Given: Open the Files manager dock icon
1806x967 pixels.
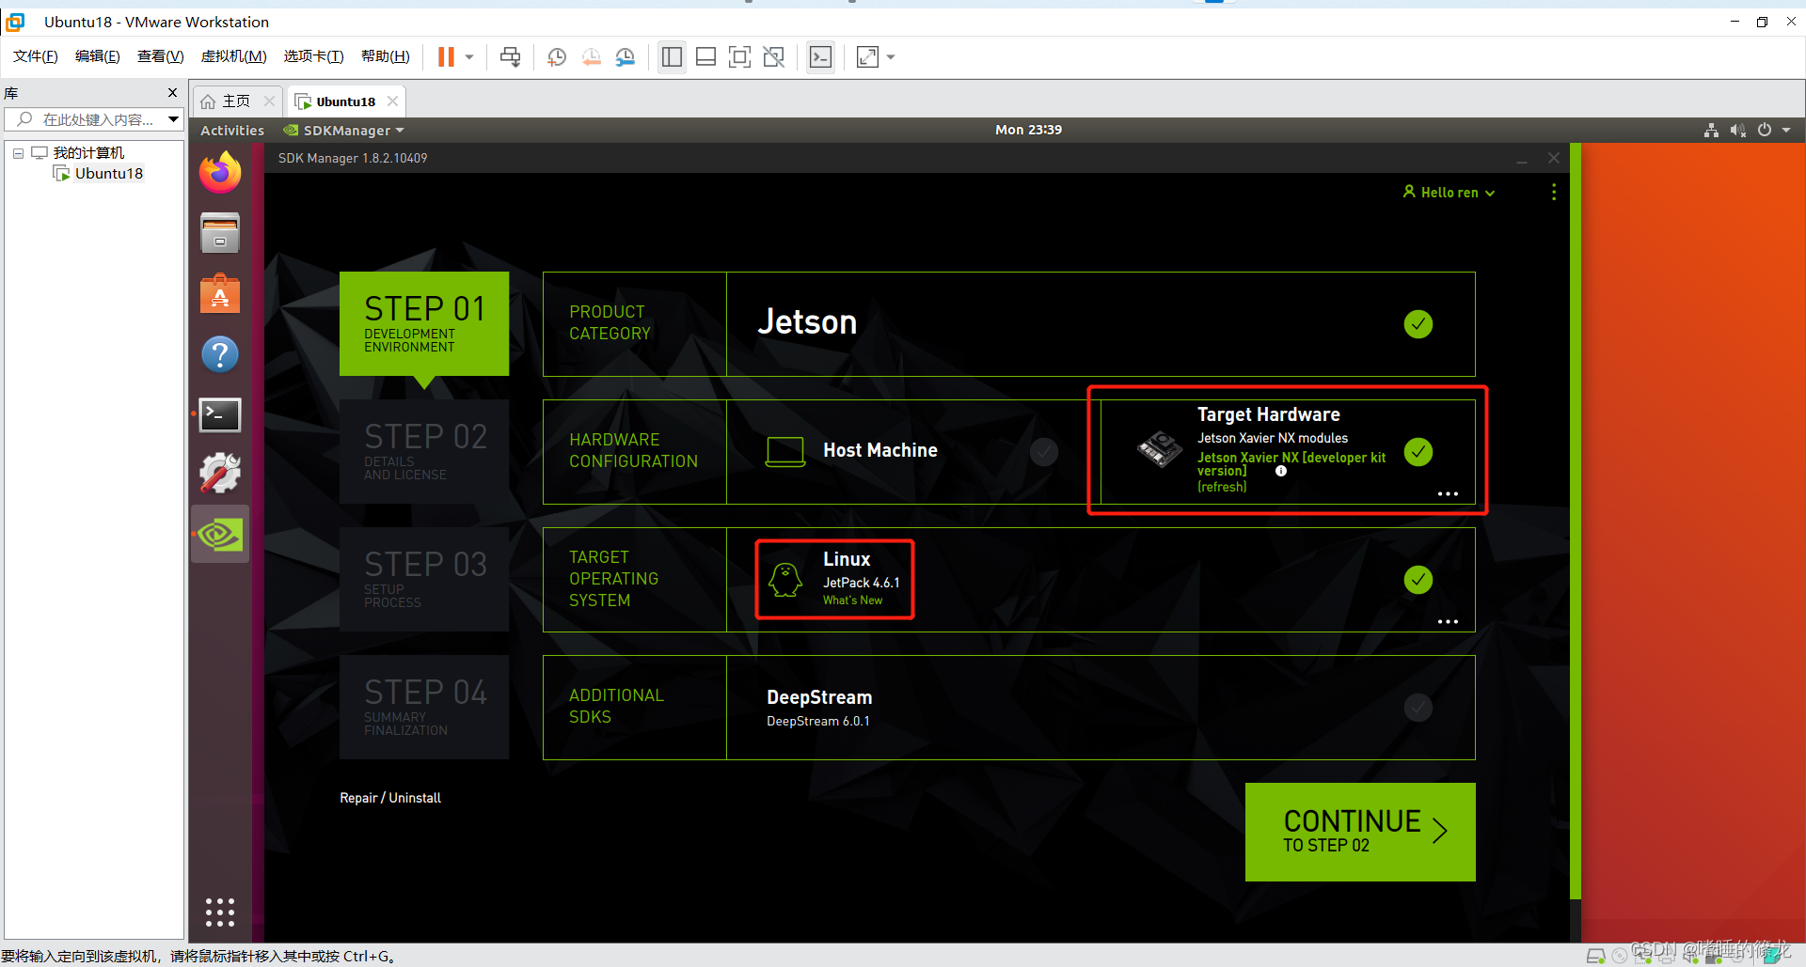Looking at the screenshot, I should (220, 233).
